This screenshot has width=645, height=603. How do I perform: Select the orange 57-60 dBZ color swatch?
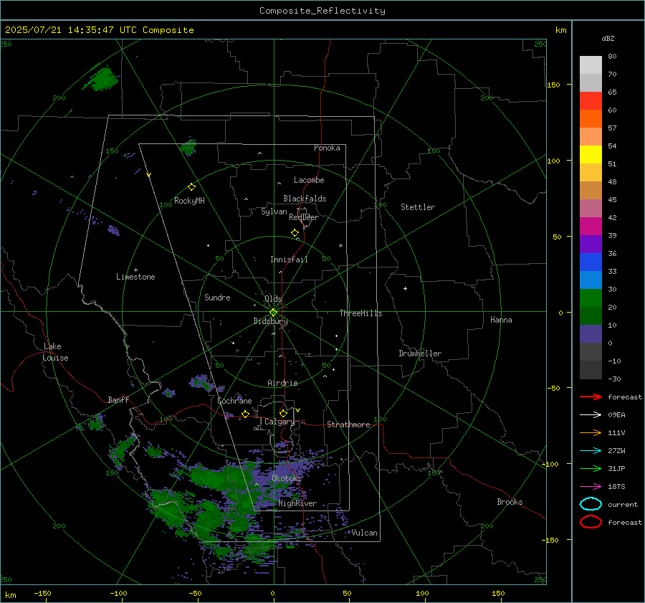click(591, 119)
